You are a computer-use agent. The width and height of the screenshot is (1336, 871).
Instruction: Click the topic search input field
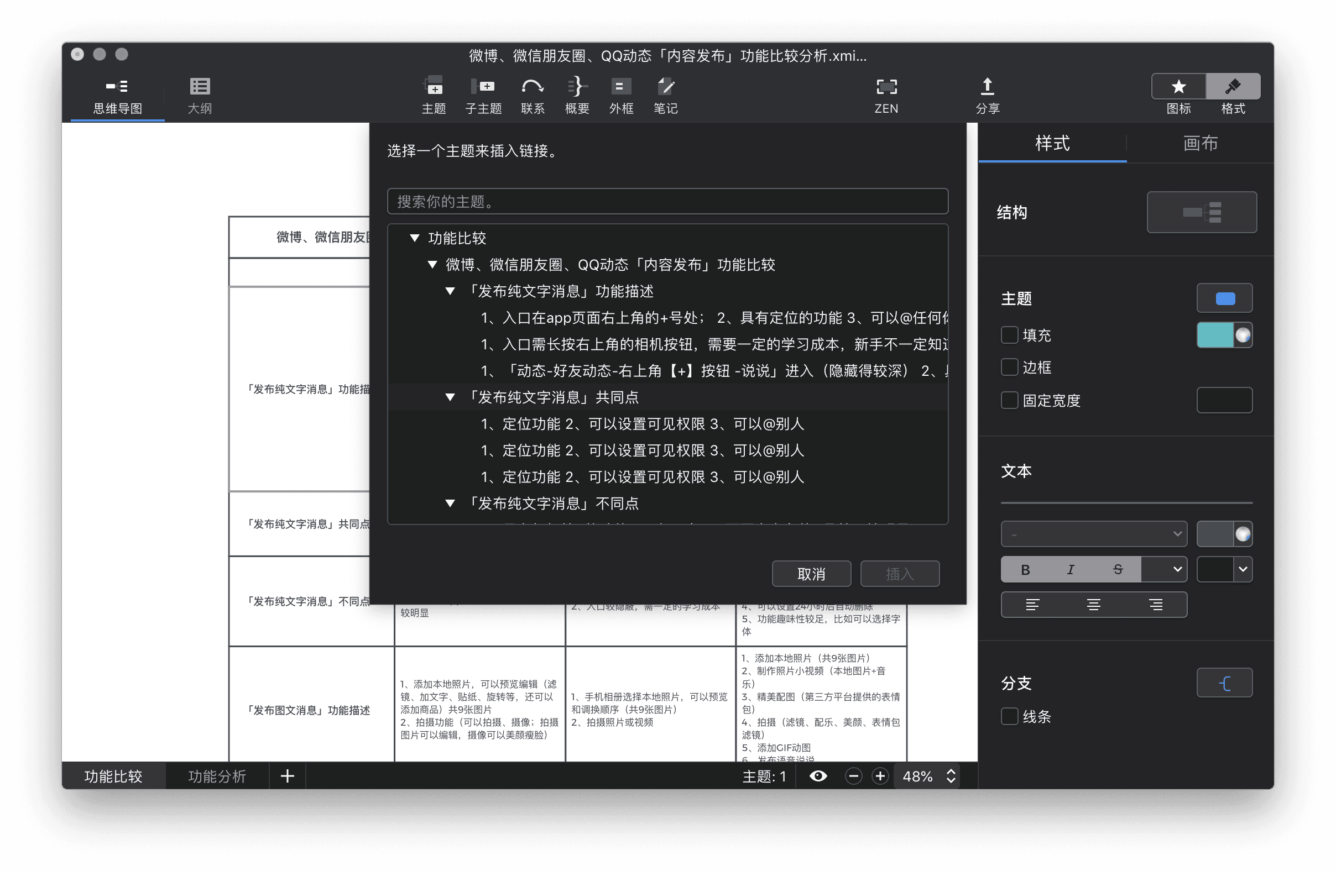(x=667, y=201)
